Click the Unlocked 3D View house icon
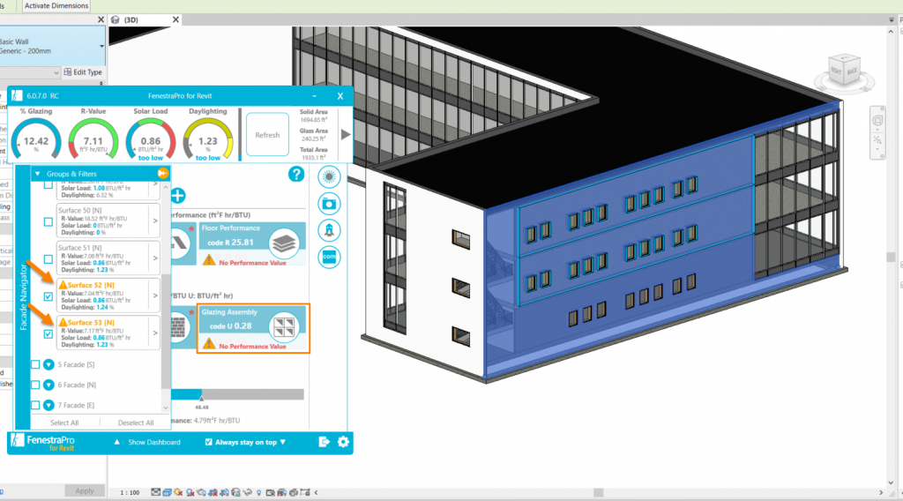 pos(235,492)
